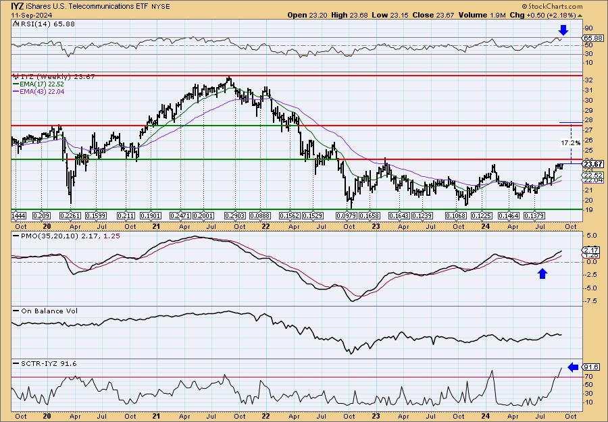Select the High 23.68 value
The width and height of the screenshot is (608, 422).
[349, 15]
